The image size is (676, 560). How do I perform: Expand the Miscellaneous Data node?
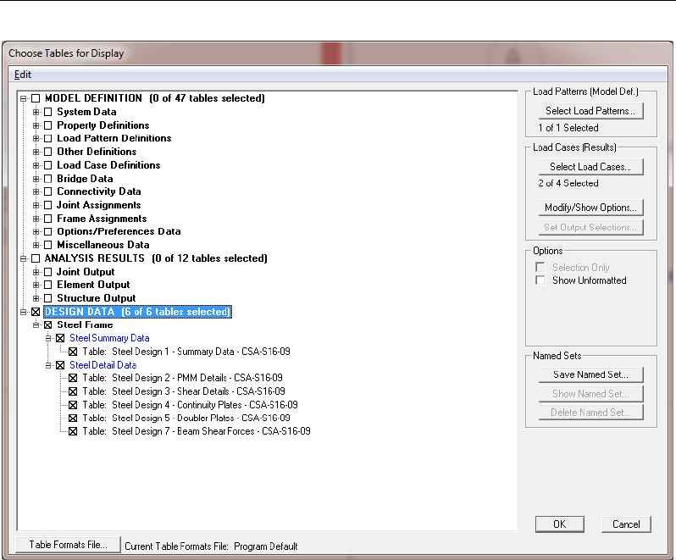tap(36, 245)
